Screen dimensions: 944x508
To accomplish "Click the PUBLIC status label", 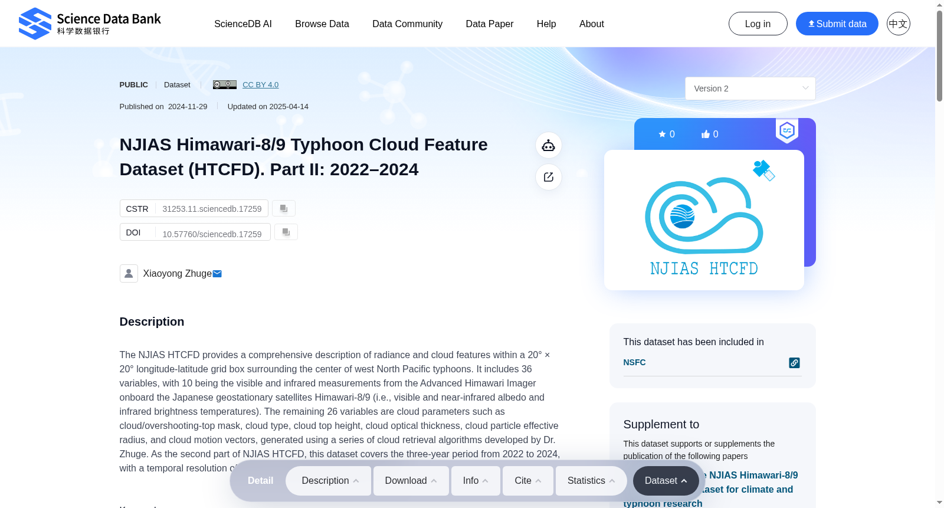I will (x=134, y=84).
